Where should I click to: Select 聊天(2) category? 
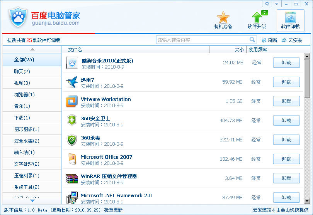[x=32, y=71]
